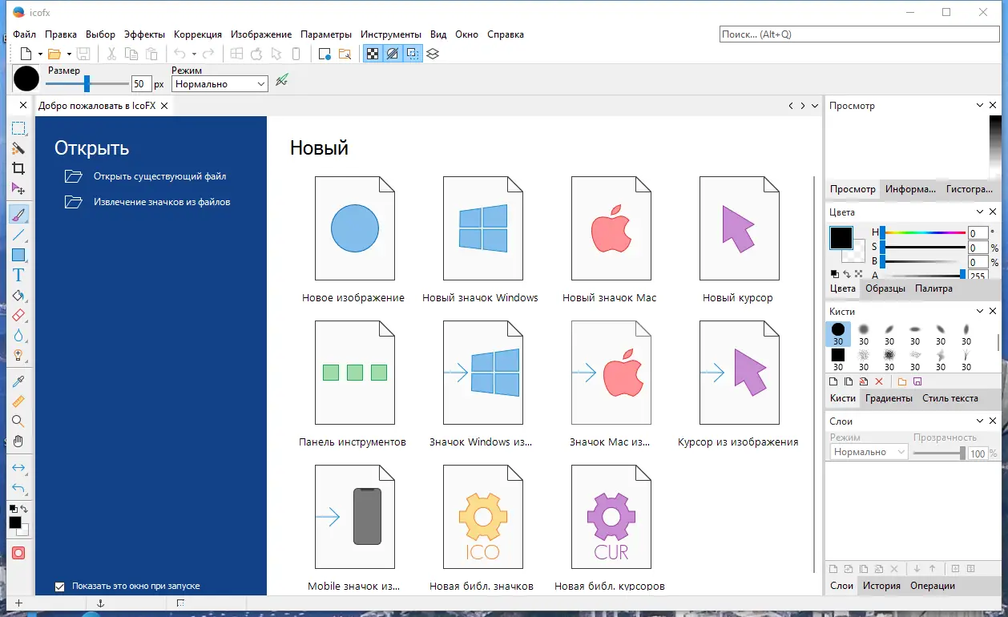Click the image explorer folder-search icon

tap(345, 54)
